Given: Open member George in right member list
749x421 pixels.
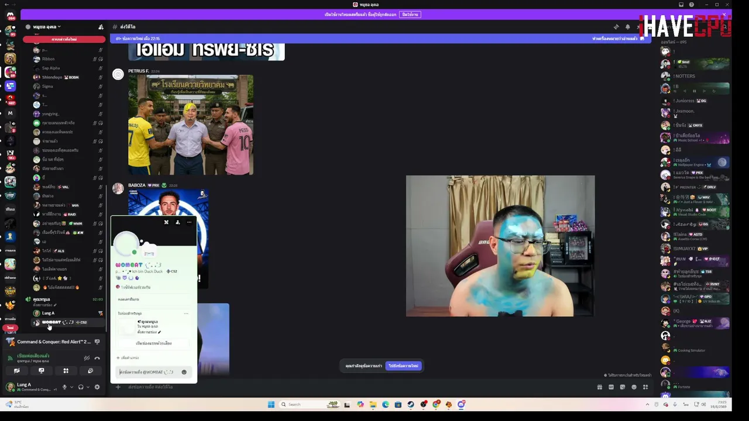Looking at the screenshot, I should [x=695, y=323].
